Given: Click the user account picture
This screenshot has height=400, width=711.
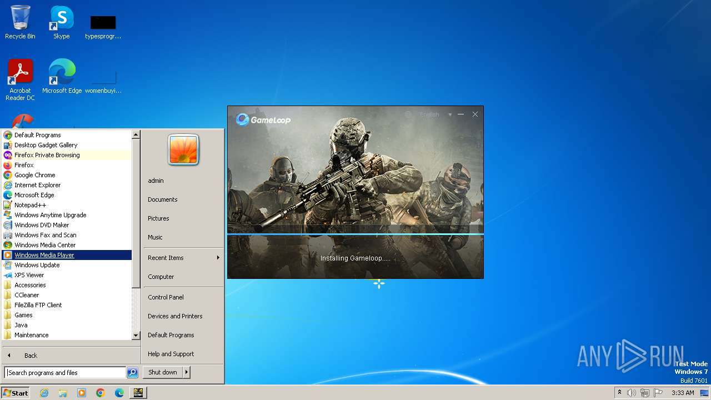Looking at the screenshot, I should coord(183,149).
